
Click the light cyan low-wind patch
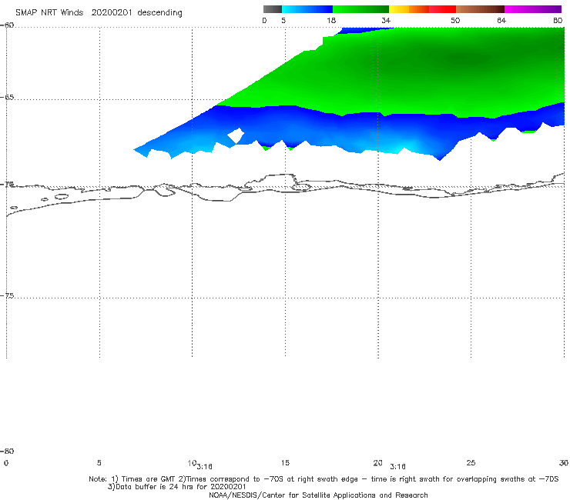[401, 148]
